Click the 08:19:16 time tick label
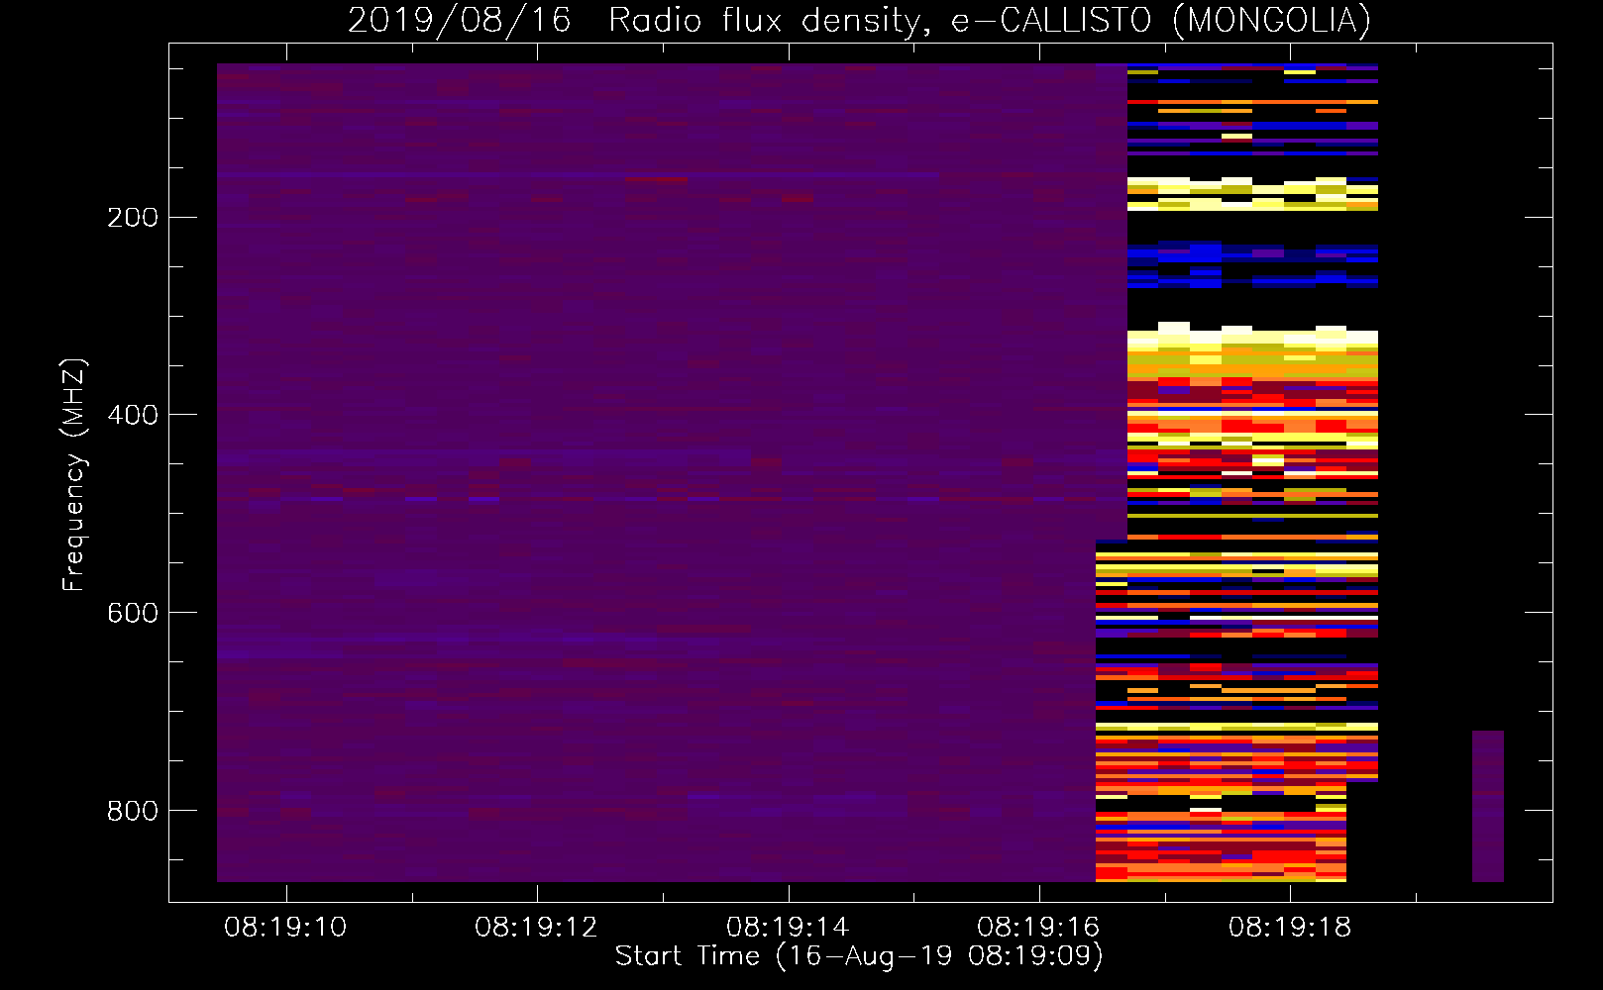The width and height of the screenshot is (1603, 990). point(1038,928)
